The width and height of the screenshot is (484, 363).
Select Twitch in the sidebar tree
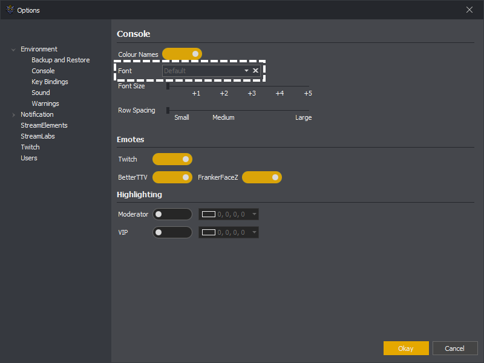30,147
